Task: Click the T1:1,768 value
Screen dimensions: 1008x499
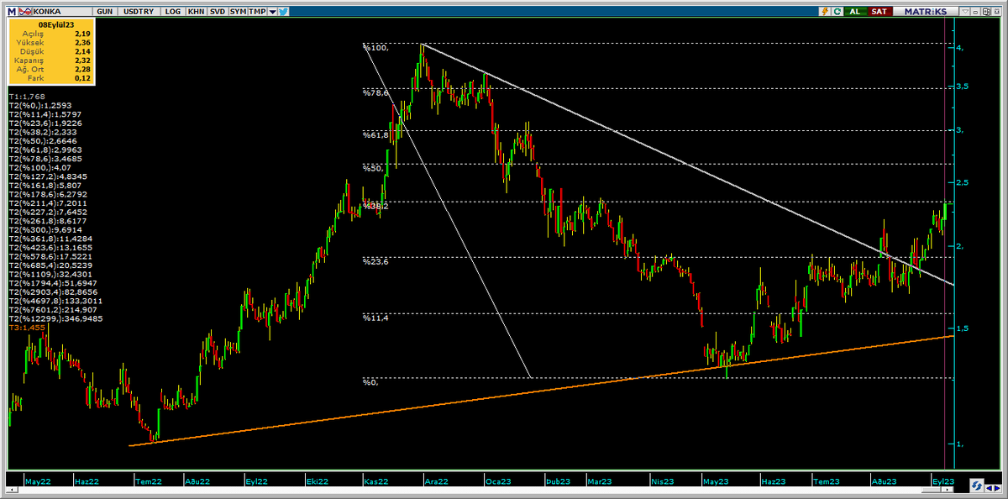Action: (x=26, y=97)
